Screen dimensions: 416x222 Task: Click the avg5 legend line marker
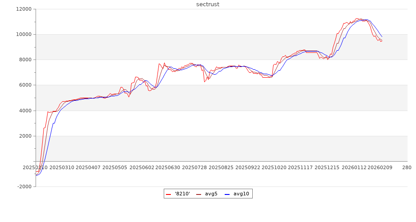coord(198,194)
